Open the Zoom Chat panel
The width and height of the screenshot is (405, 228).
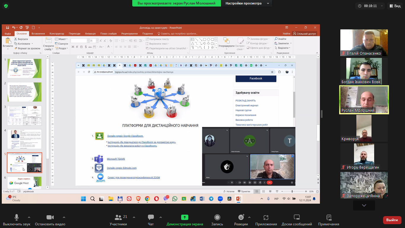(151, 220)
